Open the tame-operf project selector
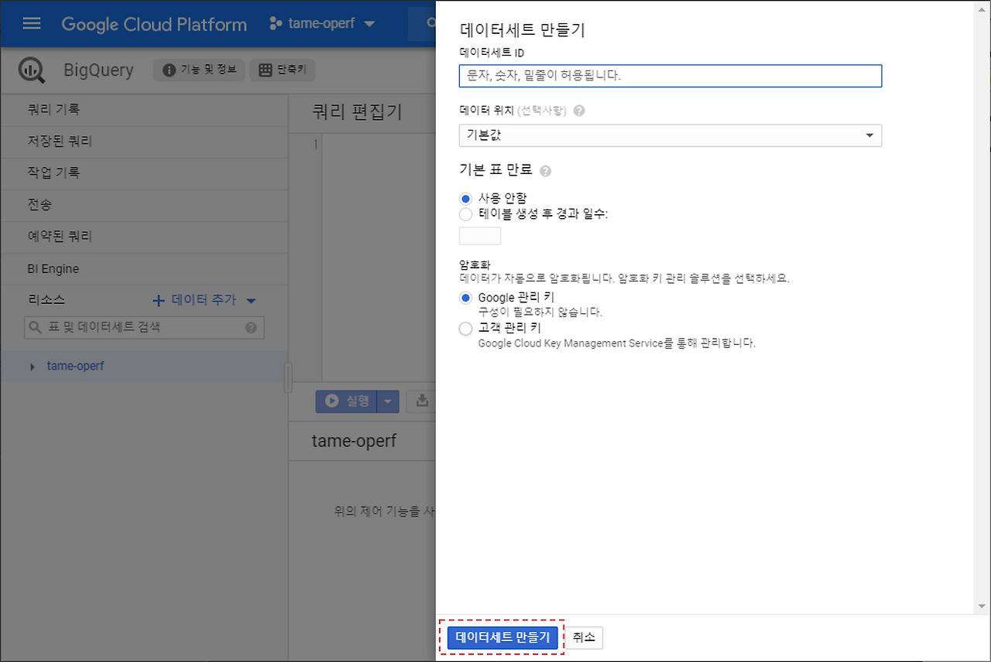 coord(321,23)
